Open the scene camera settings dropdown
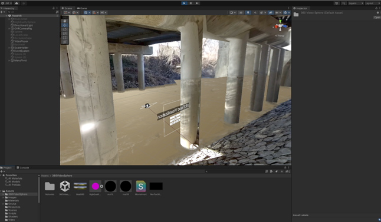This screenshot has width=381, height=222. point(278,12)
